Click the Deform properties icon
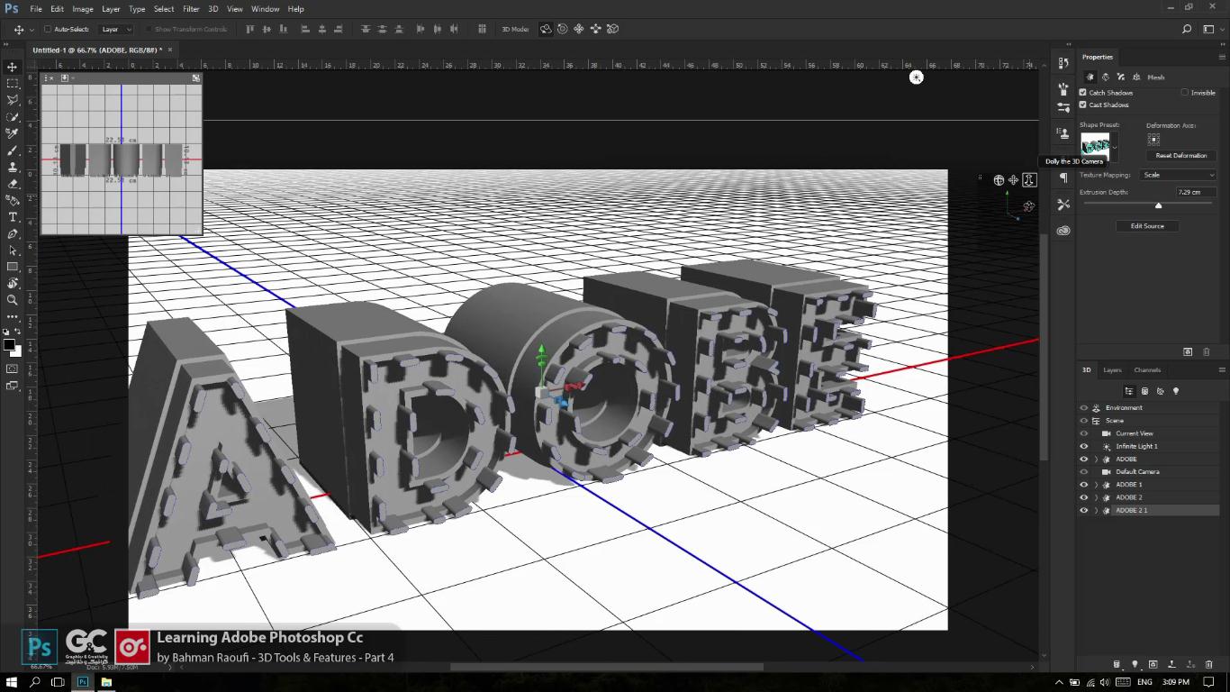 pyautogui.click(x=1105, y=77)
